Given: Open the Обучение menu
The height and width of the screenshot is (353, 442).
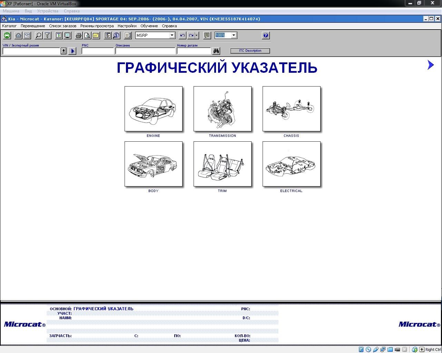Looking at the screenshot, I should click(149, 26).
